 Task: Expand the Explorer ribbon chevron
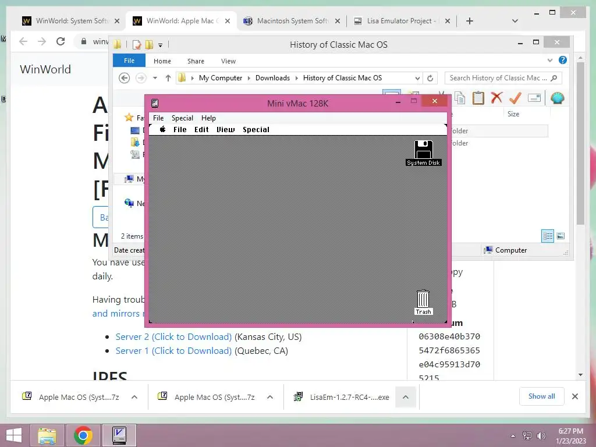(549, 61)
